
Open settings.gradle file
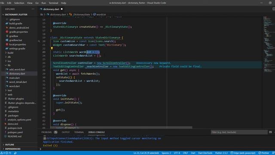tap(17, 49)
